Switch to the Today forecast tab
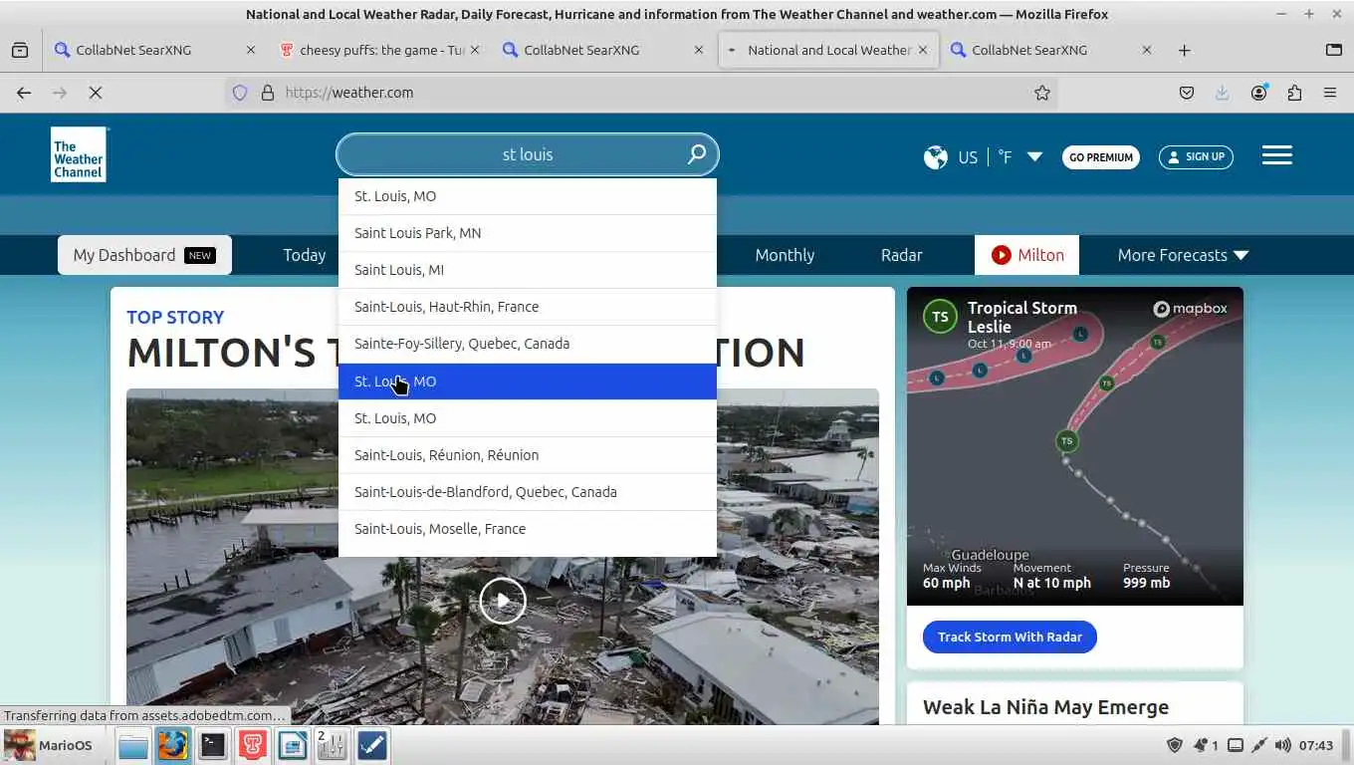 tap(305, 255)
